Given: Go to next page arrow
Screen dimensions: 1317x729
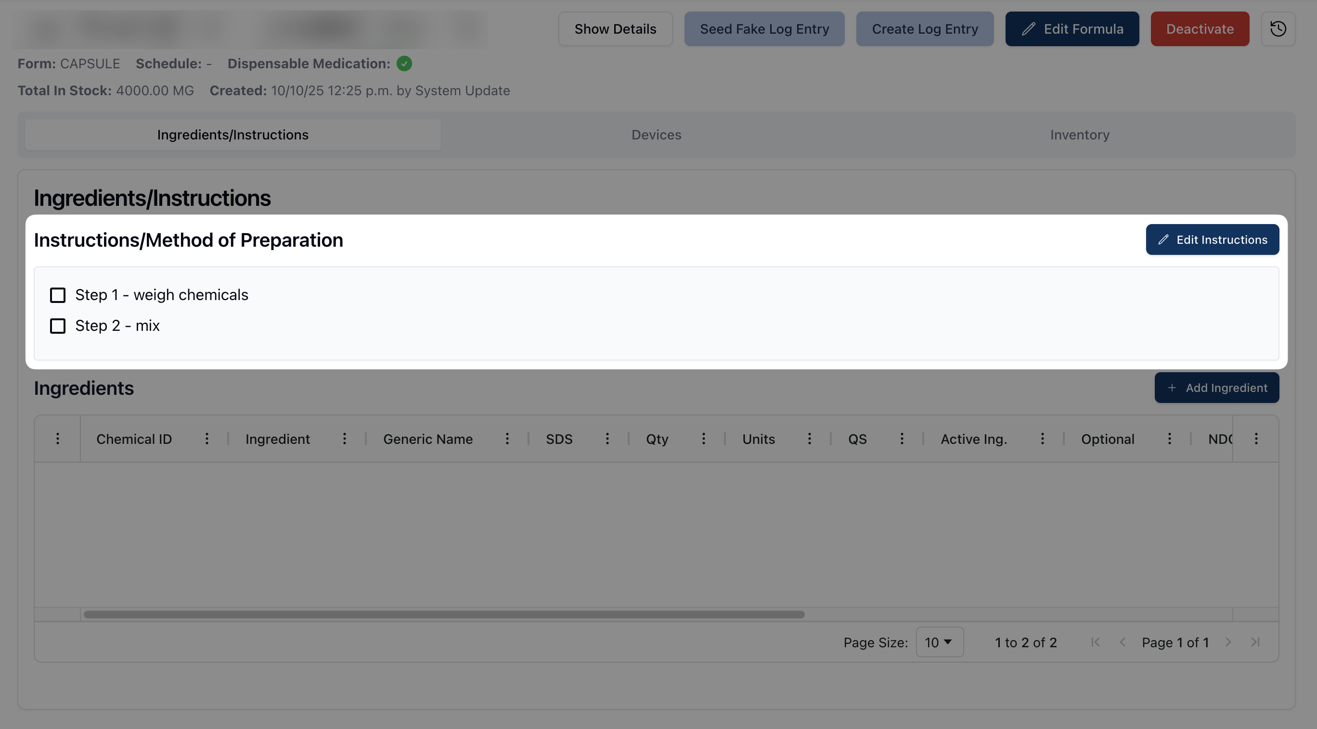Looking at the screenshot, I should pos(1228,642).
